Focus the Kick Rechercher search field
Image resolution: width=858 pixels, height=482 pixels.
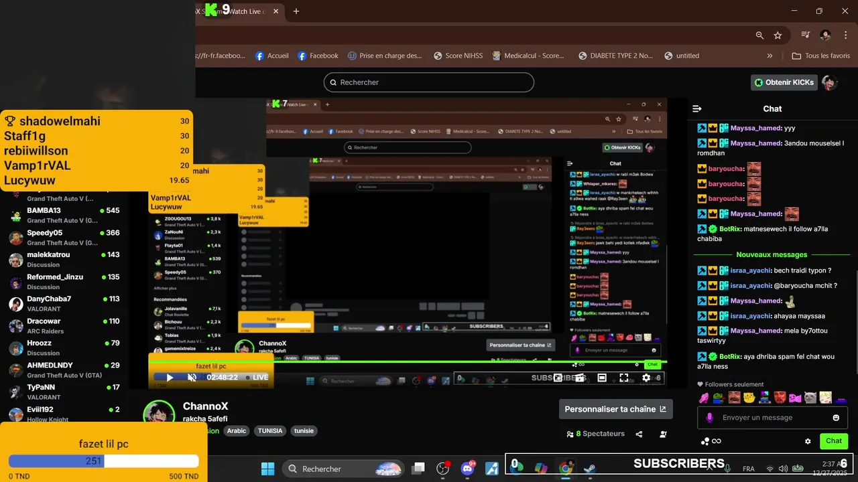[x=429, y=82]
